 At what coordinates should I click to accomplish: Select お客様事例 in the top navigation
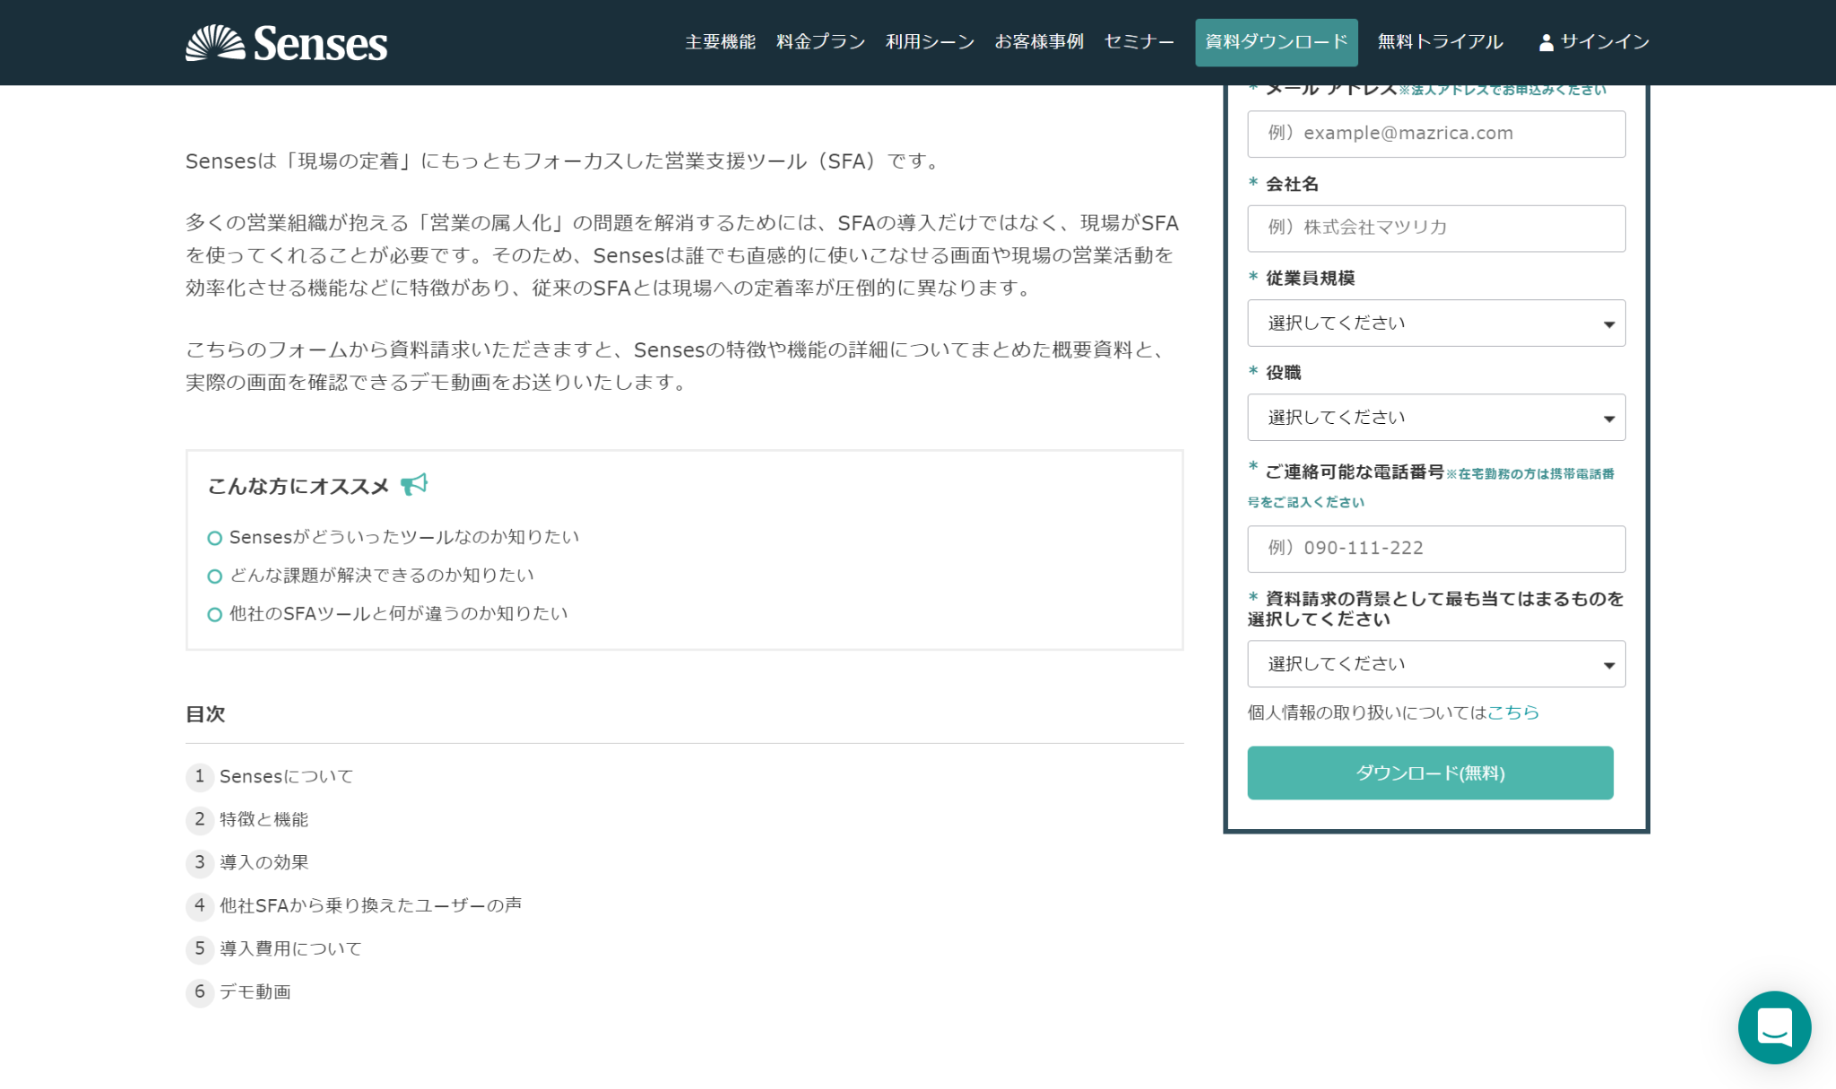(1039, 42)
